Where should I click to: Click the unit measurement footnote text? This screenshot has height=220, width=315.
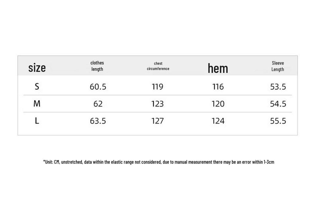tap(159, 162)
